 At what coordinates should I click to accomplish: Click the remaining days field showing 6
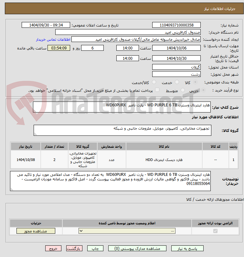pos(92,48)
